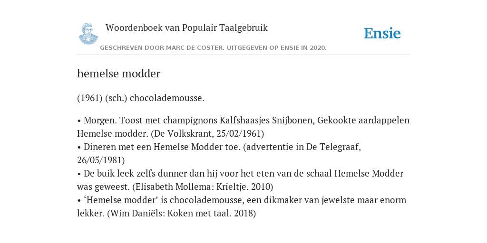Select the 'hemelse modder' heading

tap(118, 74)
